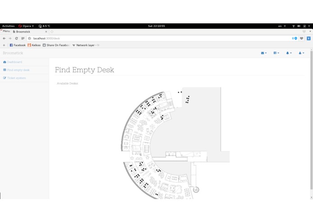Open the Network layer Wikipedia bookmark
The width and height of the screenshot is (313, 222).
[x=86, y=45]
